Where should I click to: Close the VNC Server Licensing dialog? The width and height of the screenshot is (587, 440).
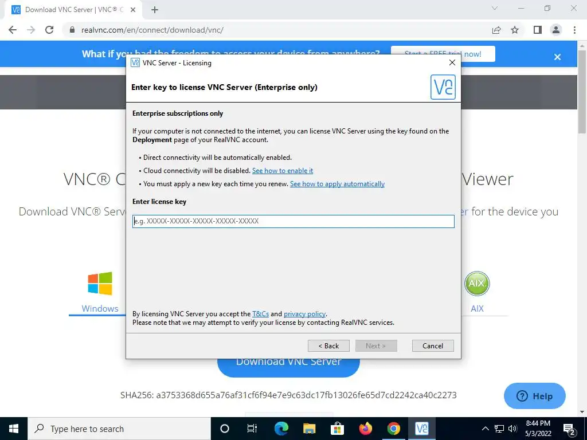point(452,62)
